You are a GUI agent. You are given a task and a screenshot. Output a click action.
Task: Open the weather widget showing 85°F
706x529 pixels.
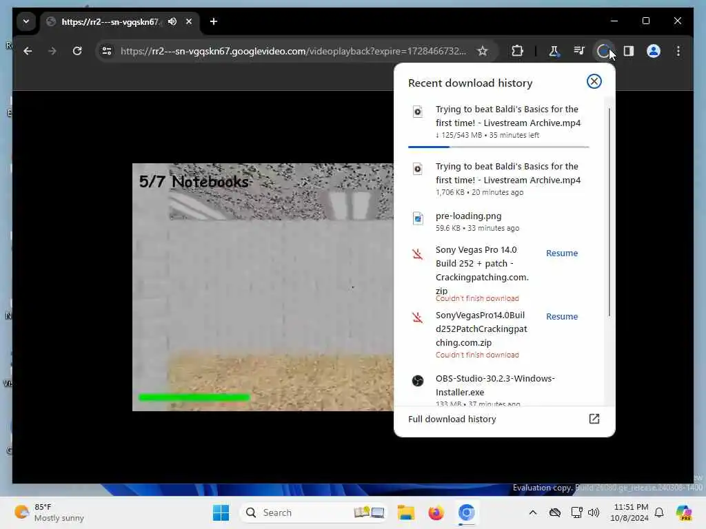[49, 512]
